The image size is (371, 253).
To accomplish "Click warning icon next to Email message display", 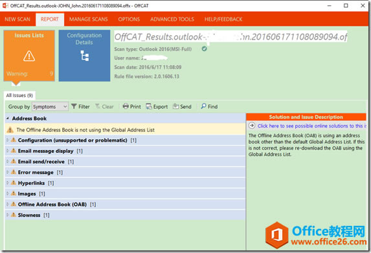I will point(14,151).
